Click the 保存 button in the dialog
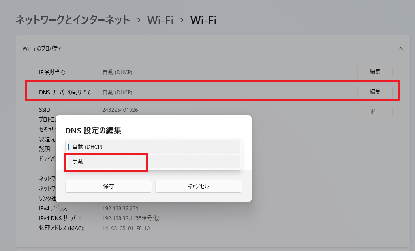Screen dimensions: 415x251 point(108,186)
